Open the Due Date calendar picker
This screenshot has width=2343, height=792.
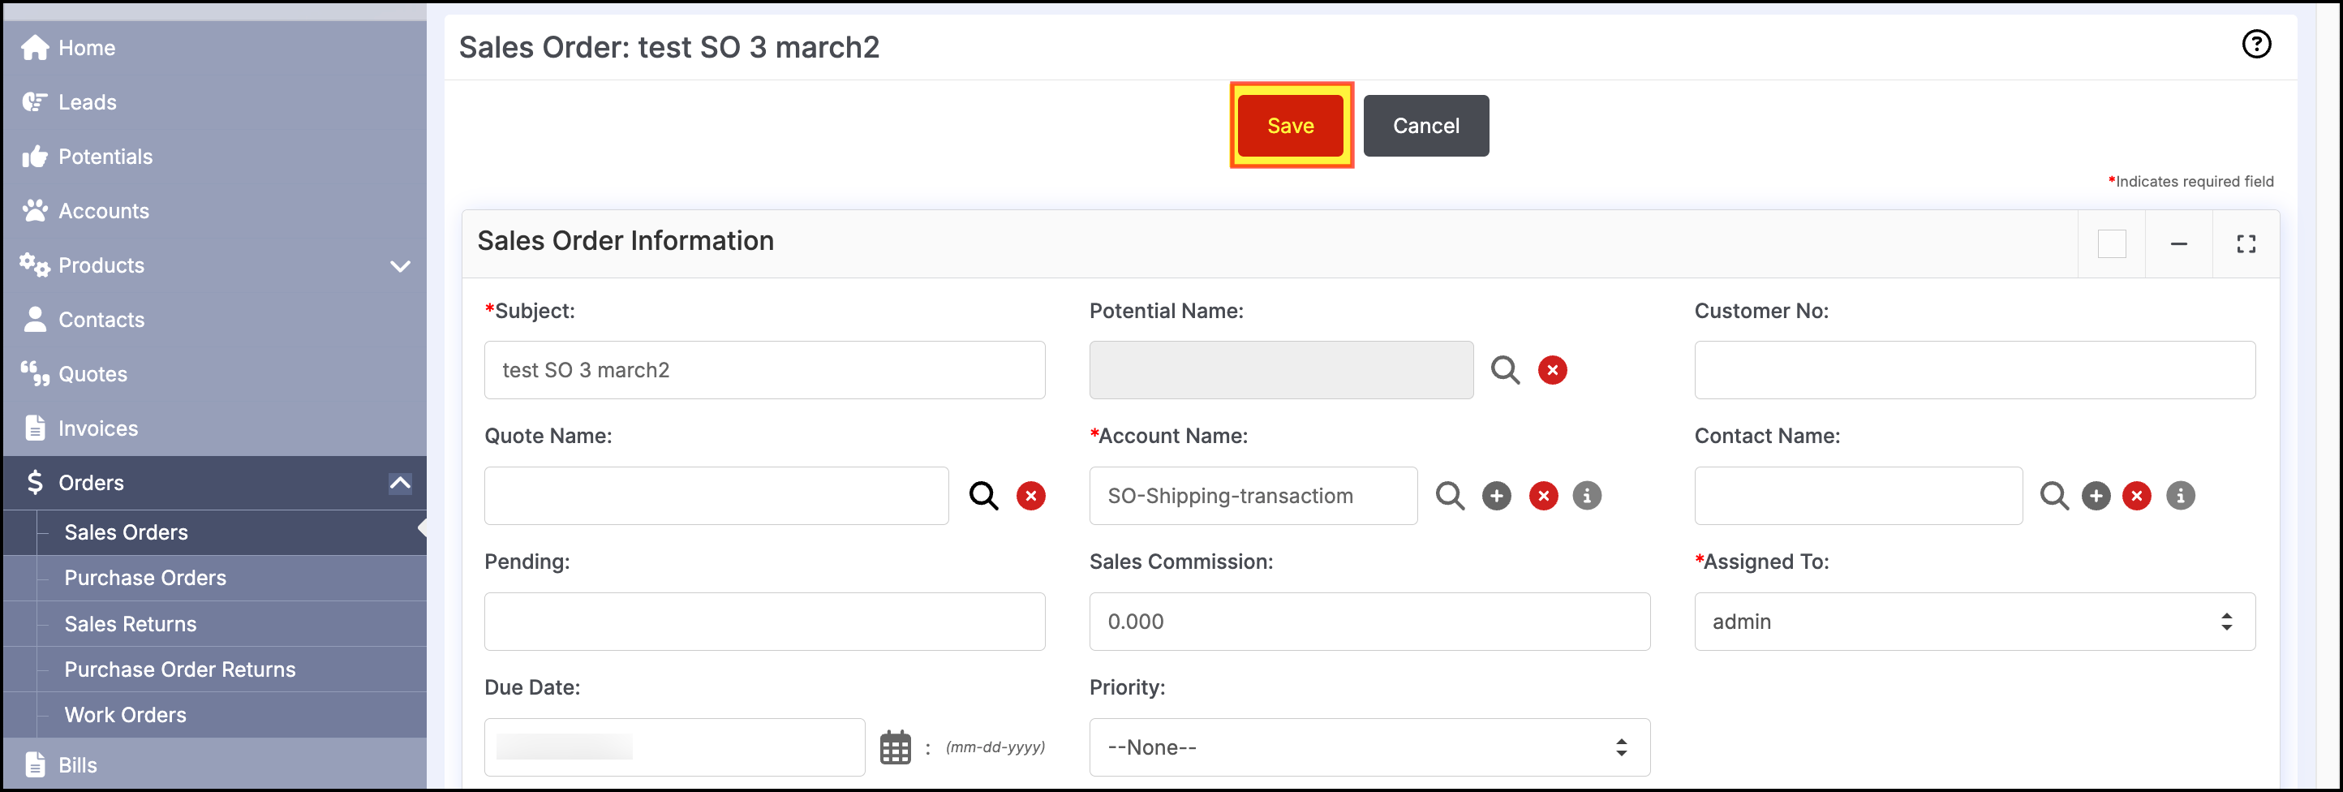[895, 747]
